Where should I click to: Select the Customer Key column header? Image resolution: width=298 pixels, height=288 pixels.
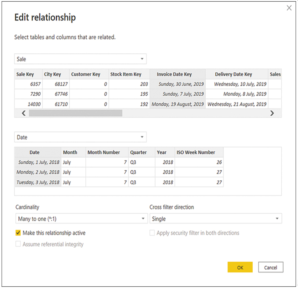[89, 74]
